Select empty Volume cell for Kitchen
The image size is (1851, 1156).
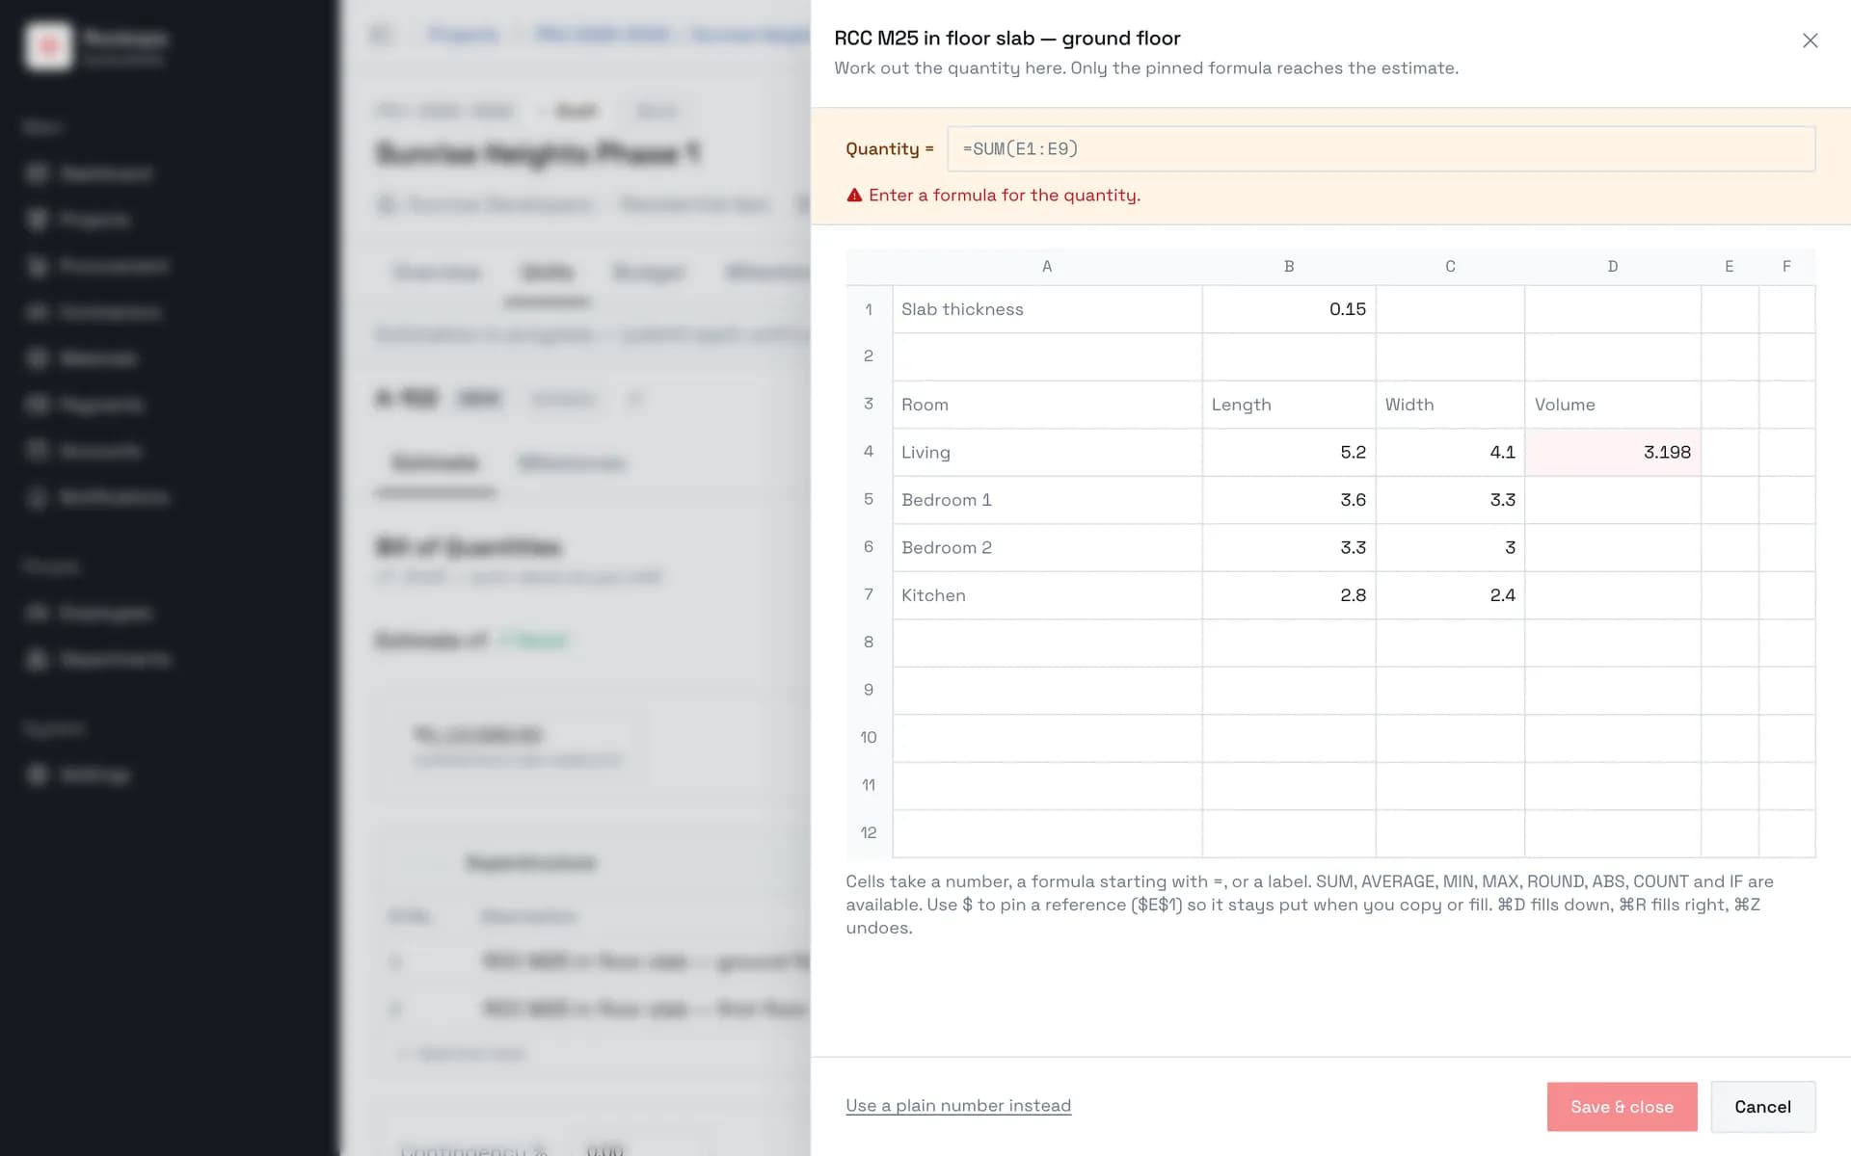(x=1612, y=595)
